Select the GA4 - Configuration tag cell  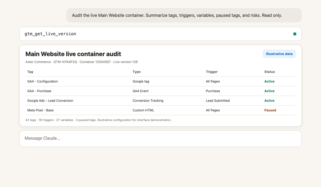tap(43, 81)
